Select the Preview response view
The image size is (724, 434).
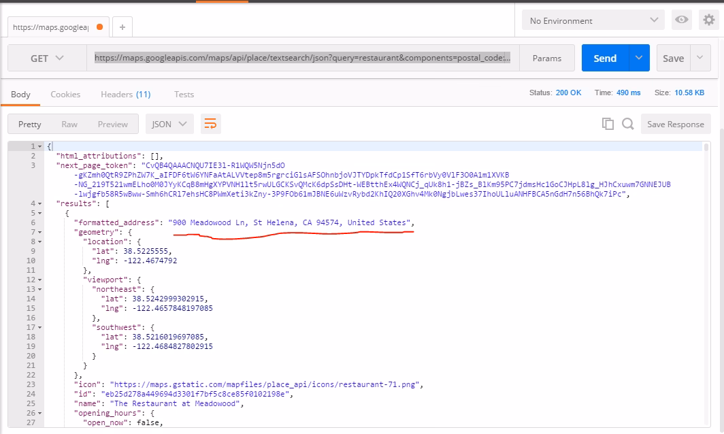[113, 124]
